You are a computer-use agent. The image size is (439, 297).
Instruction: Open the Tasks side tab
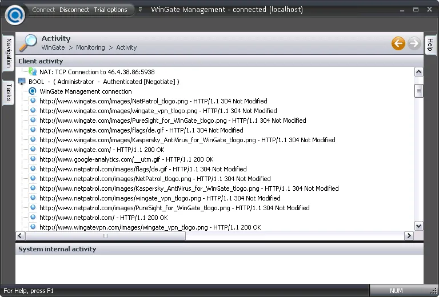[x=8, y=93]
